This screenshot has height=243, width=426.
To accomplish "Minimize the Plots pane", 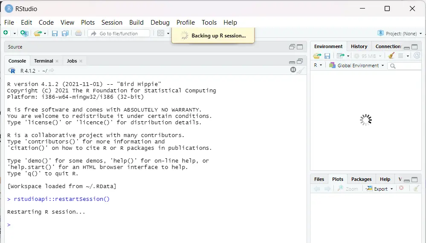I will [x=407, y=180].
